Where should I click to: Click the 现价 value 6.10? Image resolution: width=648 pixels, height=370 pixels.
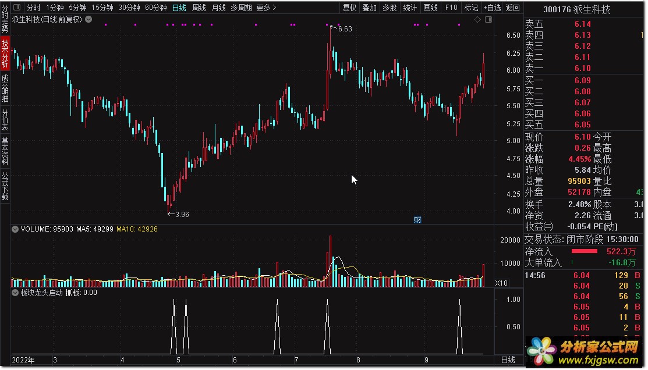pyautogui.click(x=583, y=137)
